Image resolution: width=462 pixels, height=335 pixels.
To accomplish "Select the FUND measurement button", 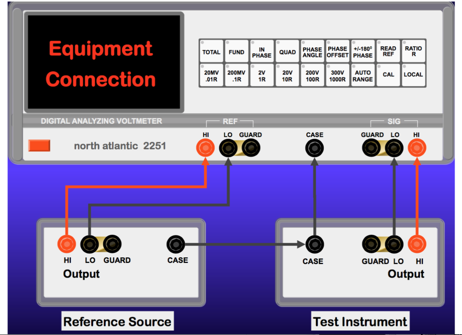I will pyautogui.click(x=236, y=51).
